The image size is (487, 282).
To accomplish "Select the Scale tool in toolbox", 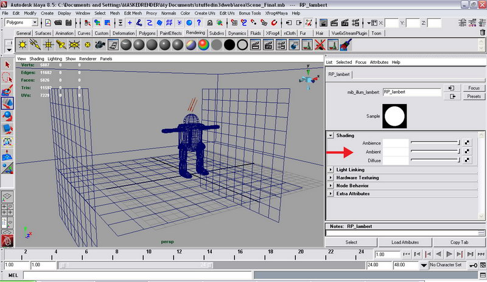I will (x=7, y=129).
